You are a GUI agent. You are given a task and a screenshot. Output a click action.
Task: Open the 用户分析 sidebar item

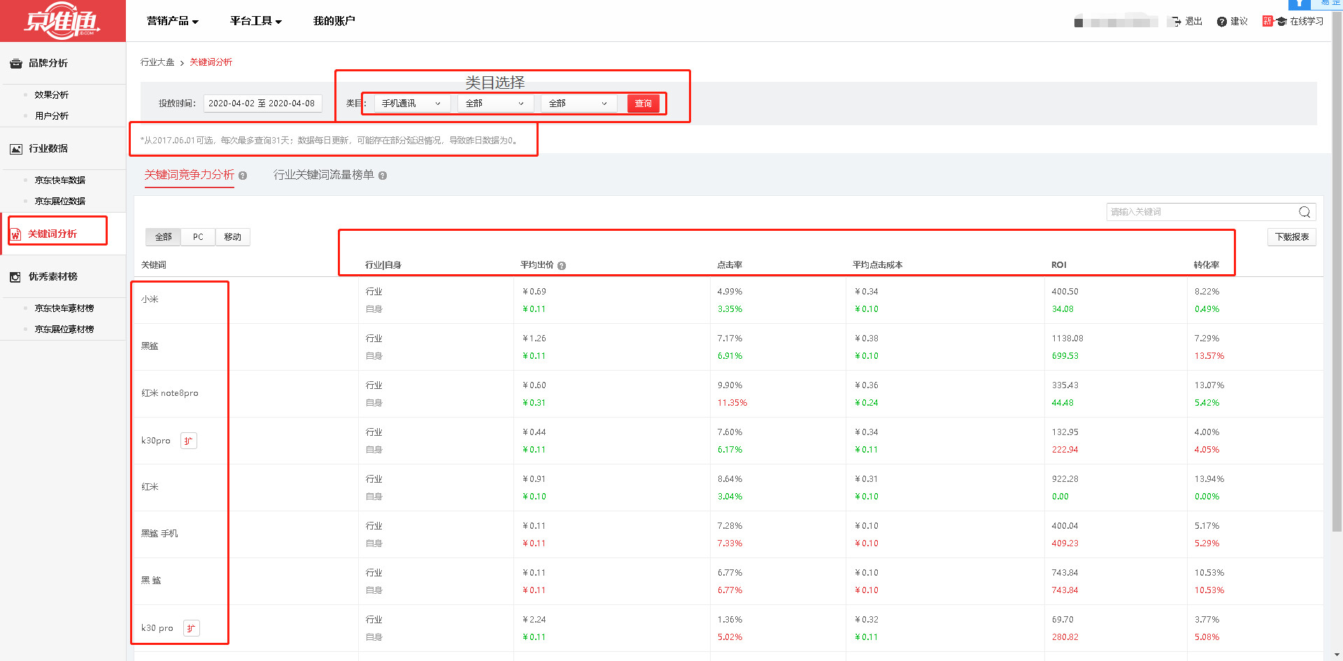tap(52, 116)
